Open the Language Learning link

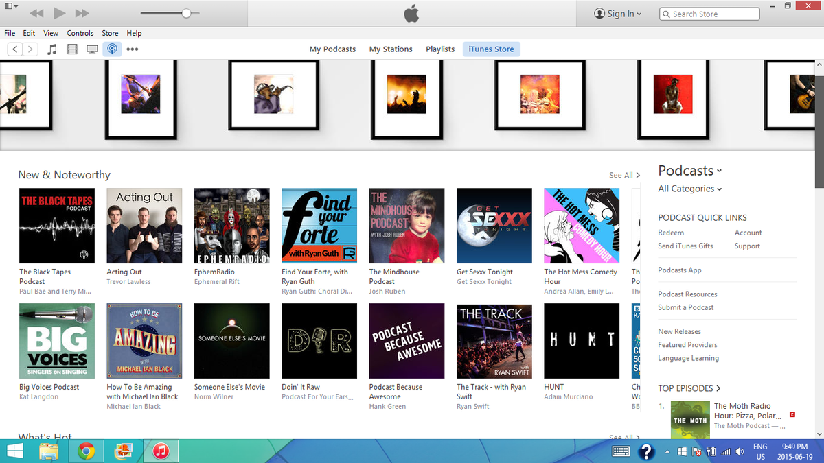[x=688, y=358]
